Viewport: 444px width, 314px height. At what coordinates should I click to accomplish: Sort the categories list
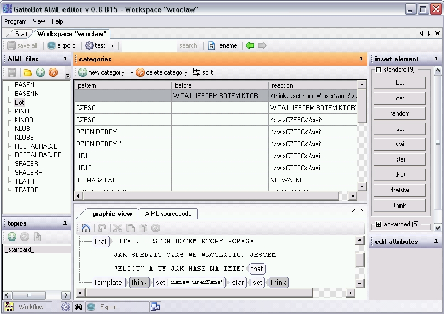(203, 72)
